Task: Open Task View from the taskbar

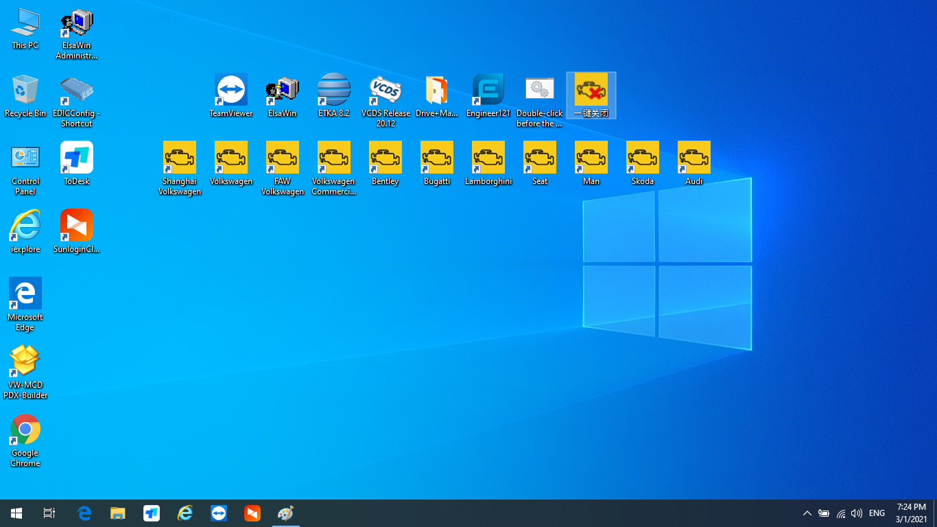Action: pos(49,513)
